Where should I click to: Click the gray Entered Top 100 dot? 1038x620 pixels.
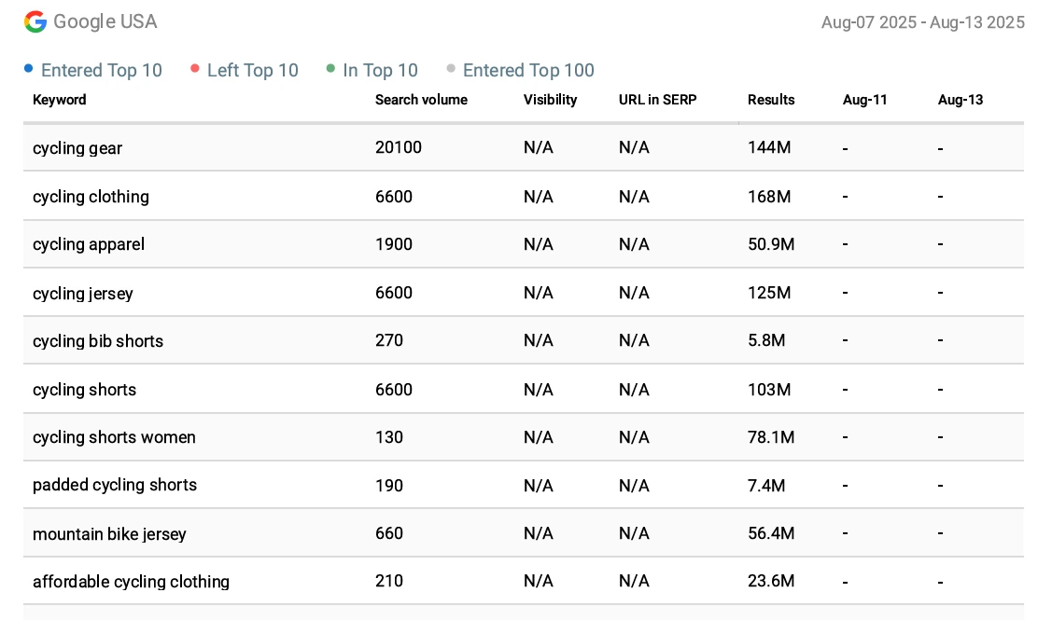pos(451,69)
